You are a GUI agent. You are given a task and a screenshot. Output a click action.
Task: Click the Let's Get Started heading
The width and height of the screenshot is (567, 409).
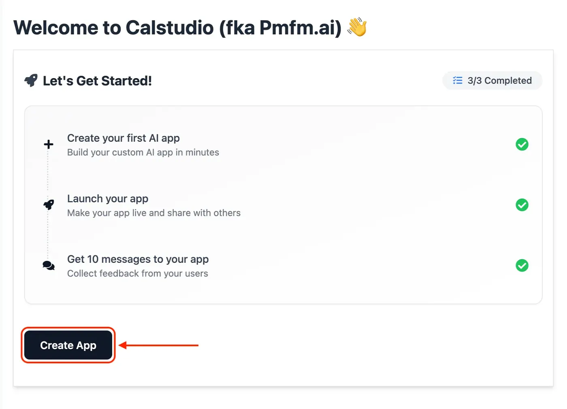(x=97, y=81)
